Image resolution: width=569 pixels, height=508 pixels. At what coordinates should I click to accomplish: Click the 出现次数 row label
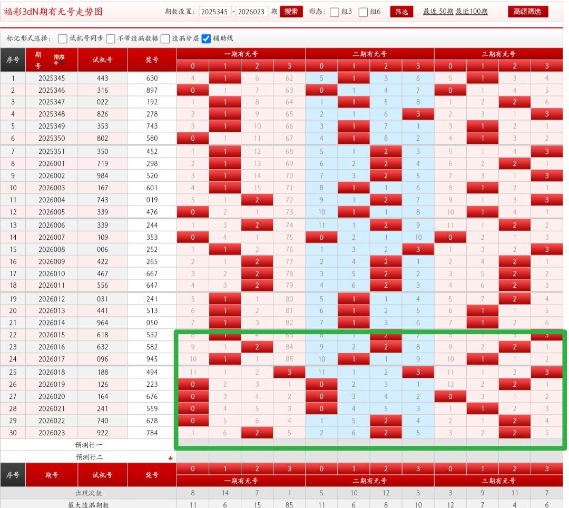(89, 493)
